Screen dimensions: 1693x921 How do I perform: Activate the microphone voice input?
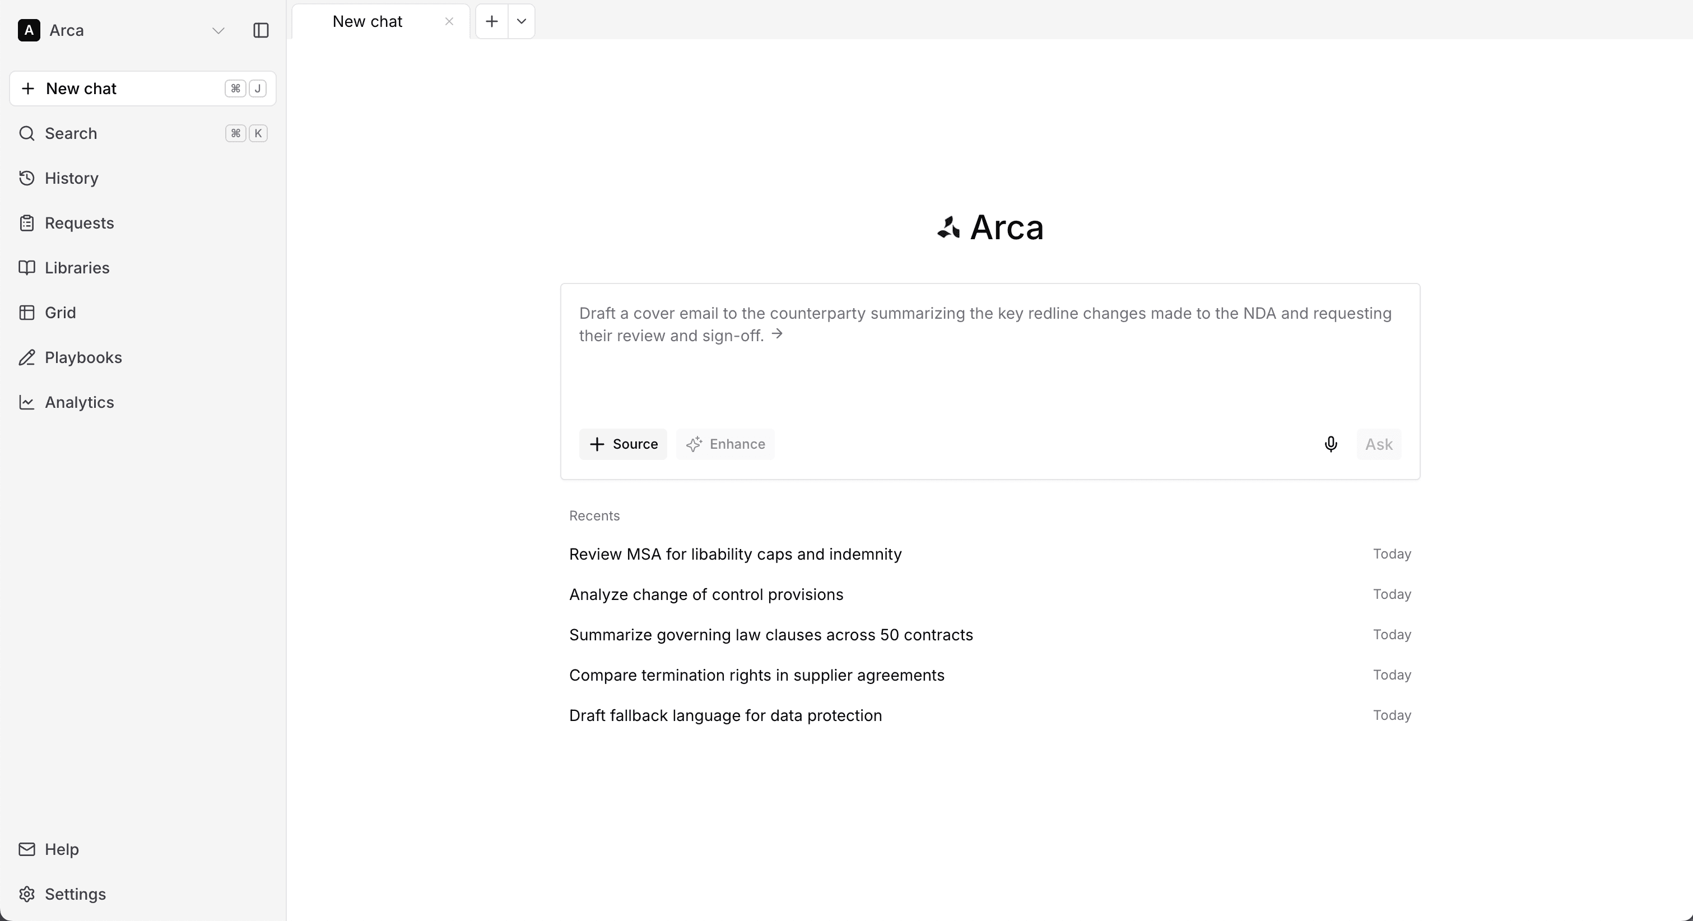[x=1331, y=444]
